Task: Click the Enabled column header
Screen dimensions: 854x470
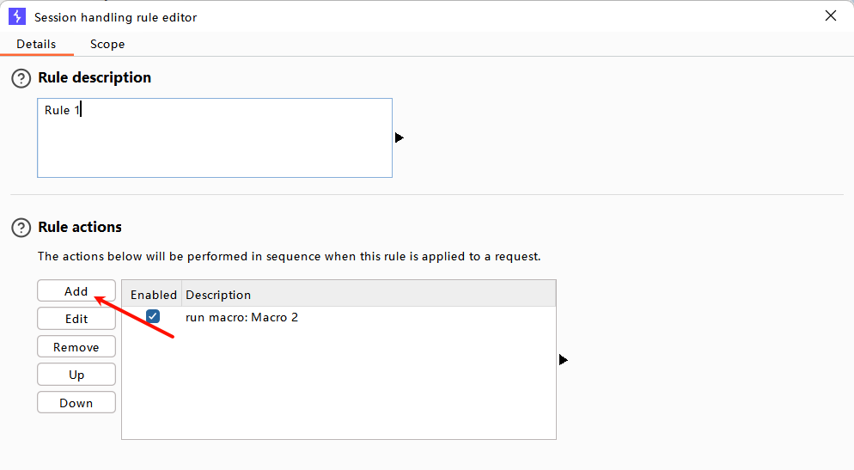Action: point(153,295)
